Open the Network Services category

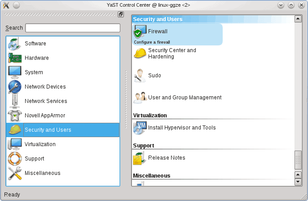point(46,101)
